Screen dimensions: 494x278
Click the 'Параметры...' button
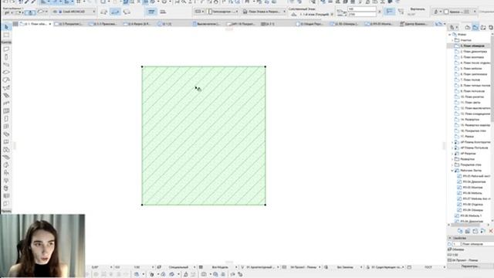point(470,266)
